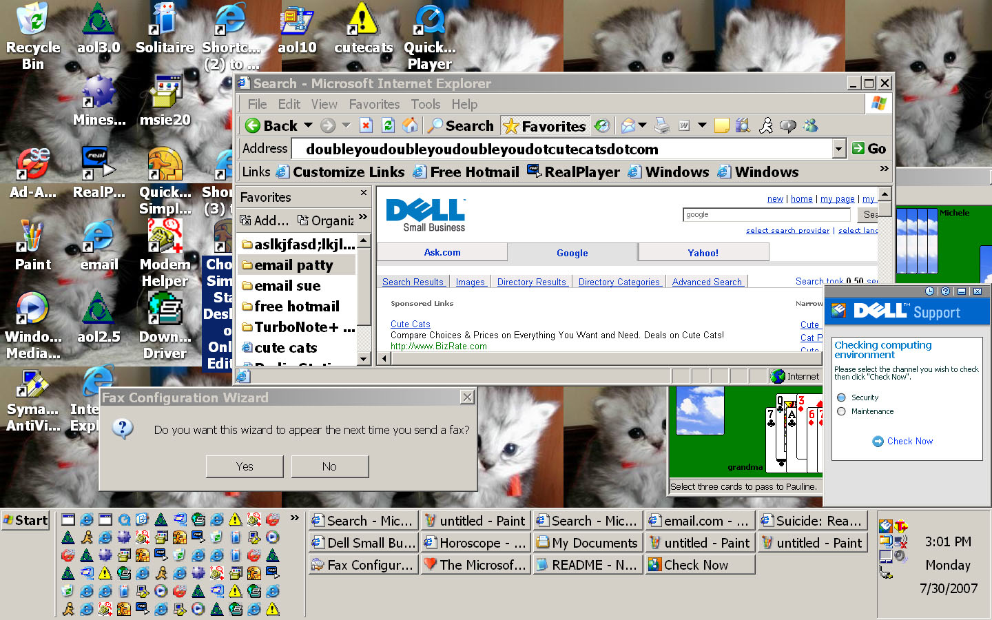Screen dimensions: 992x620
Task: Click the yellow note toolbar icon
Action: (722, 125)
